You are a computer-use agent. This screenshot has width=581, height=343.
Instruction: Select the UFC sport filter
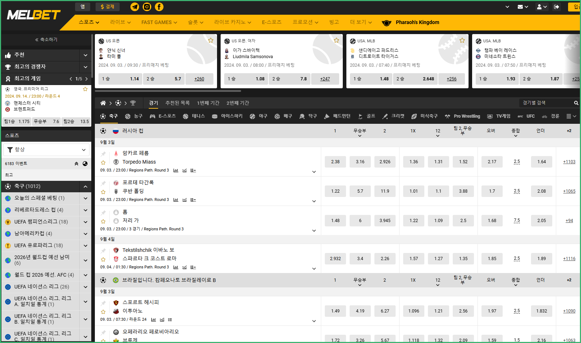[526, 116]
